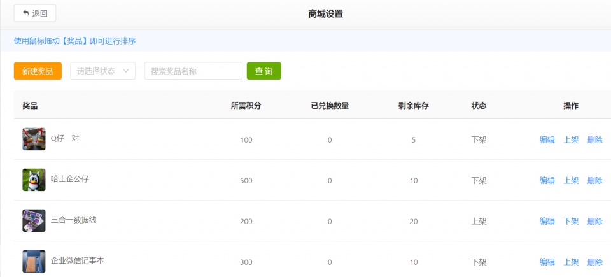
Task: Click 上架 for 企业微信记事本
Action: [x=571, y=262]
